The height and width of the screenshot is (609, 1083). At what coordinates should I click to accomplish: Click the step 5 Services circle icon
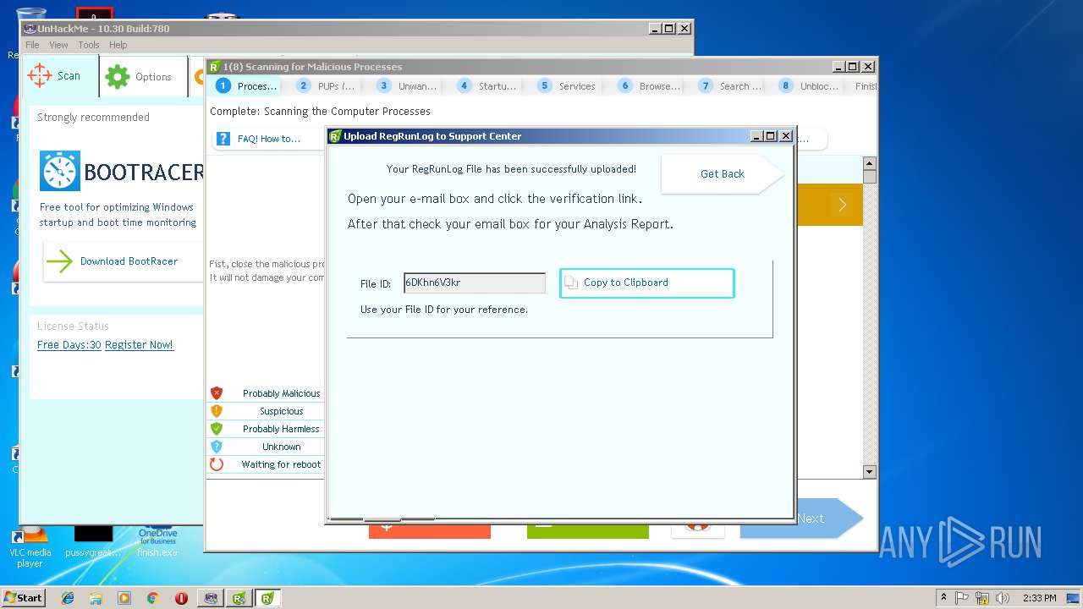(x=545, y=85)
